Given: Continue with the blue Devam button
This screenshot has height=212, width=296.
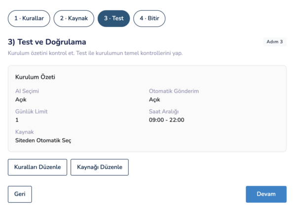Looking at the screenshot, I should [266, 194].
